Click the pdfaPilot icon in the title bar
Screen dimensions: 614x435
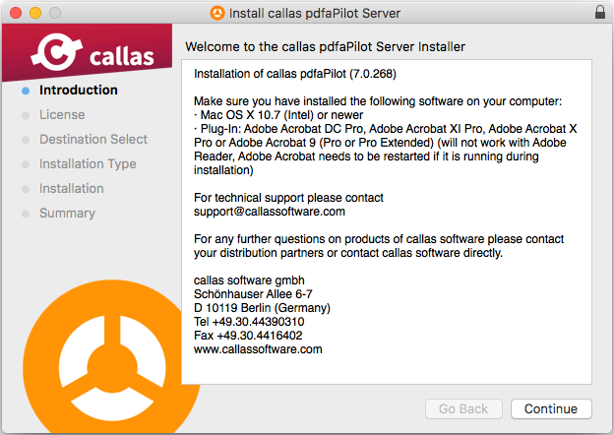pos(217,13)
